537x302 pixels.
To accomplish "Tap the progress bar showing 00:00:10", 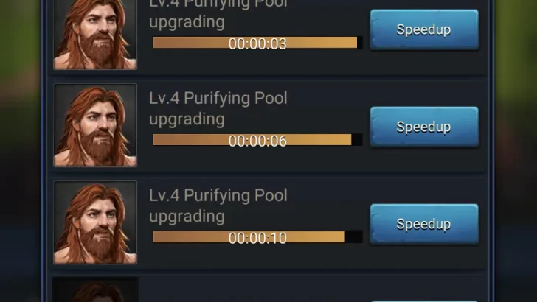I will 257,237.
